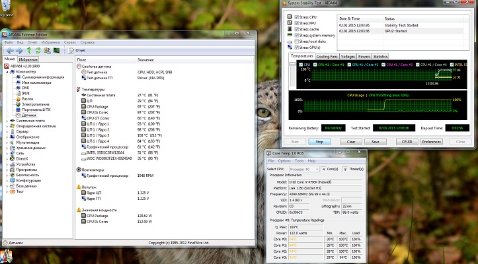The image size is (478, 264).
Task: Enable the Stress local disks checkbox
Action: [296, 42]
